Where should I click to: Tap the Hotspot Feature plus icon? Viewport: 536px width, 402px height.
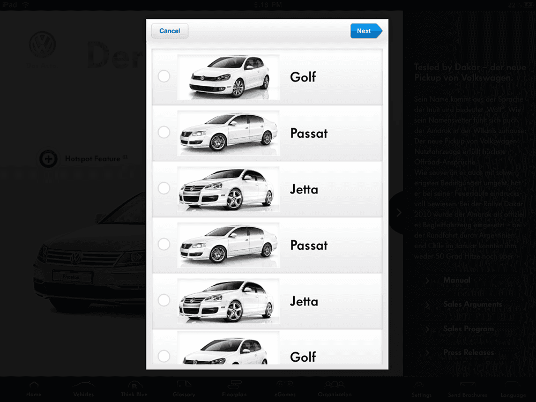coord(48,159)
